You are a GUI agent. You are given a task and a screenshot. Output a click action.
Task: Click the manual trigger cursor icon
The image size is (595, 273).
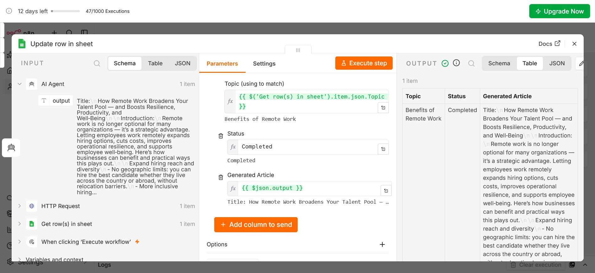(32, 242)
